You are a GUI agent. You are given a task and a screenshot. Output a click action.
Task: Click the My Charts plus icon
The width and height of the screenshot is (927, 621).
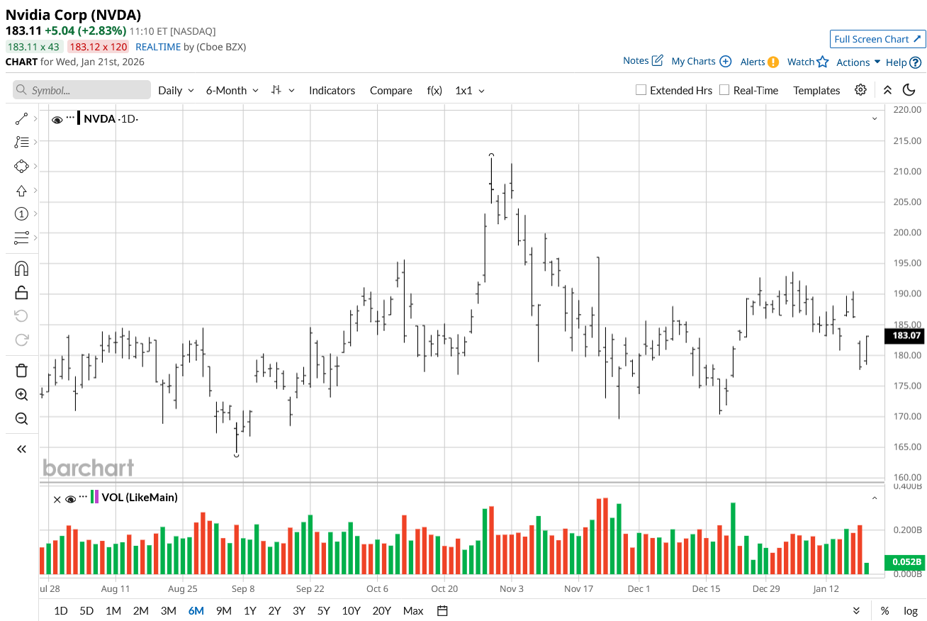(x=725, y=62)
